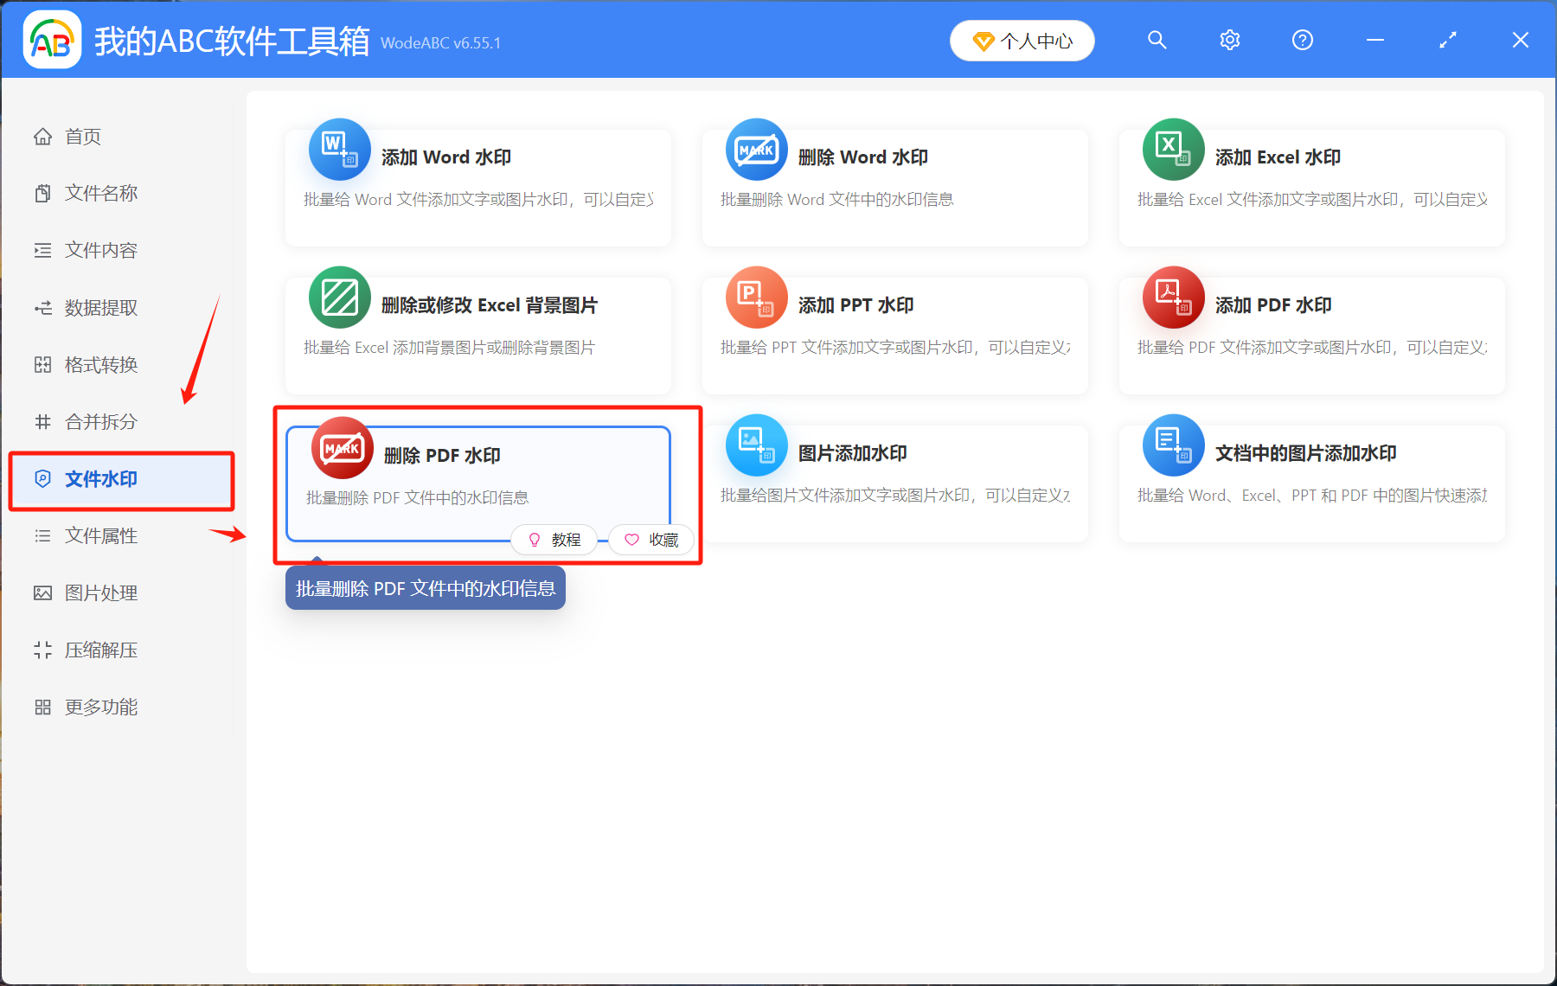Click the WodeABC app logo

[x=52, y=40]
